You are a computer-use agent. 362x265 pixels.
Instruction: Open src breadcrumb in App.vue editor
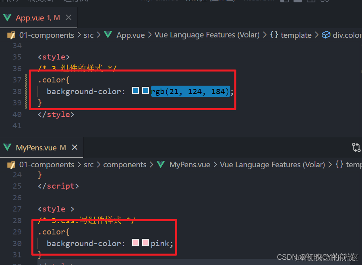click(x=89, y=35)
